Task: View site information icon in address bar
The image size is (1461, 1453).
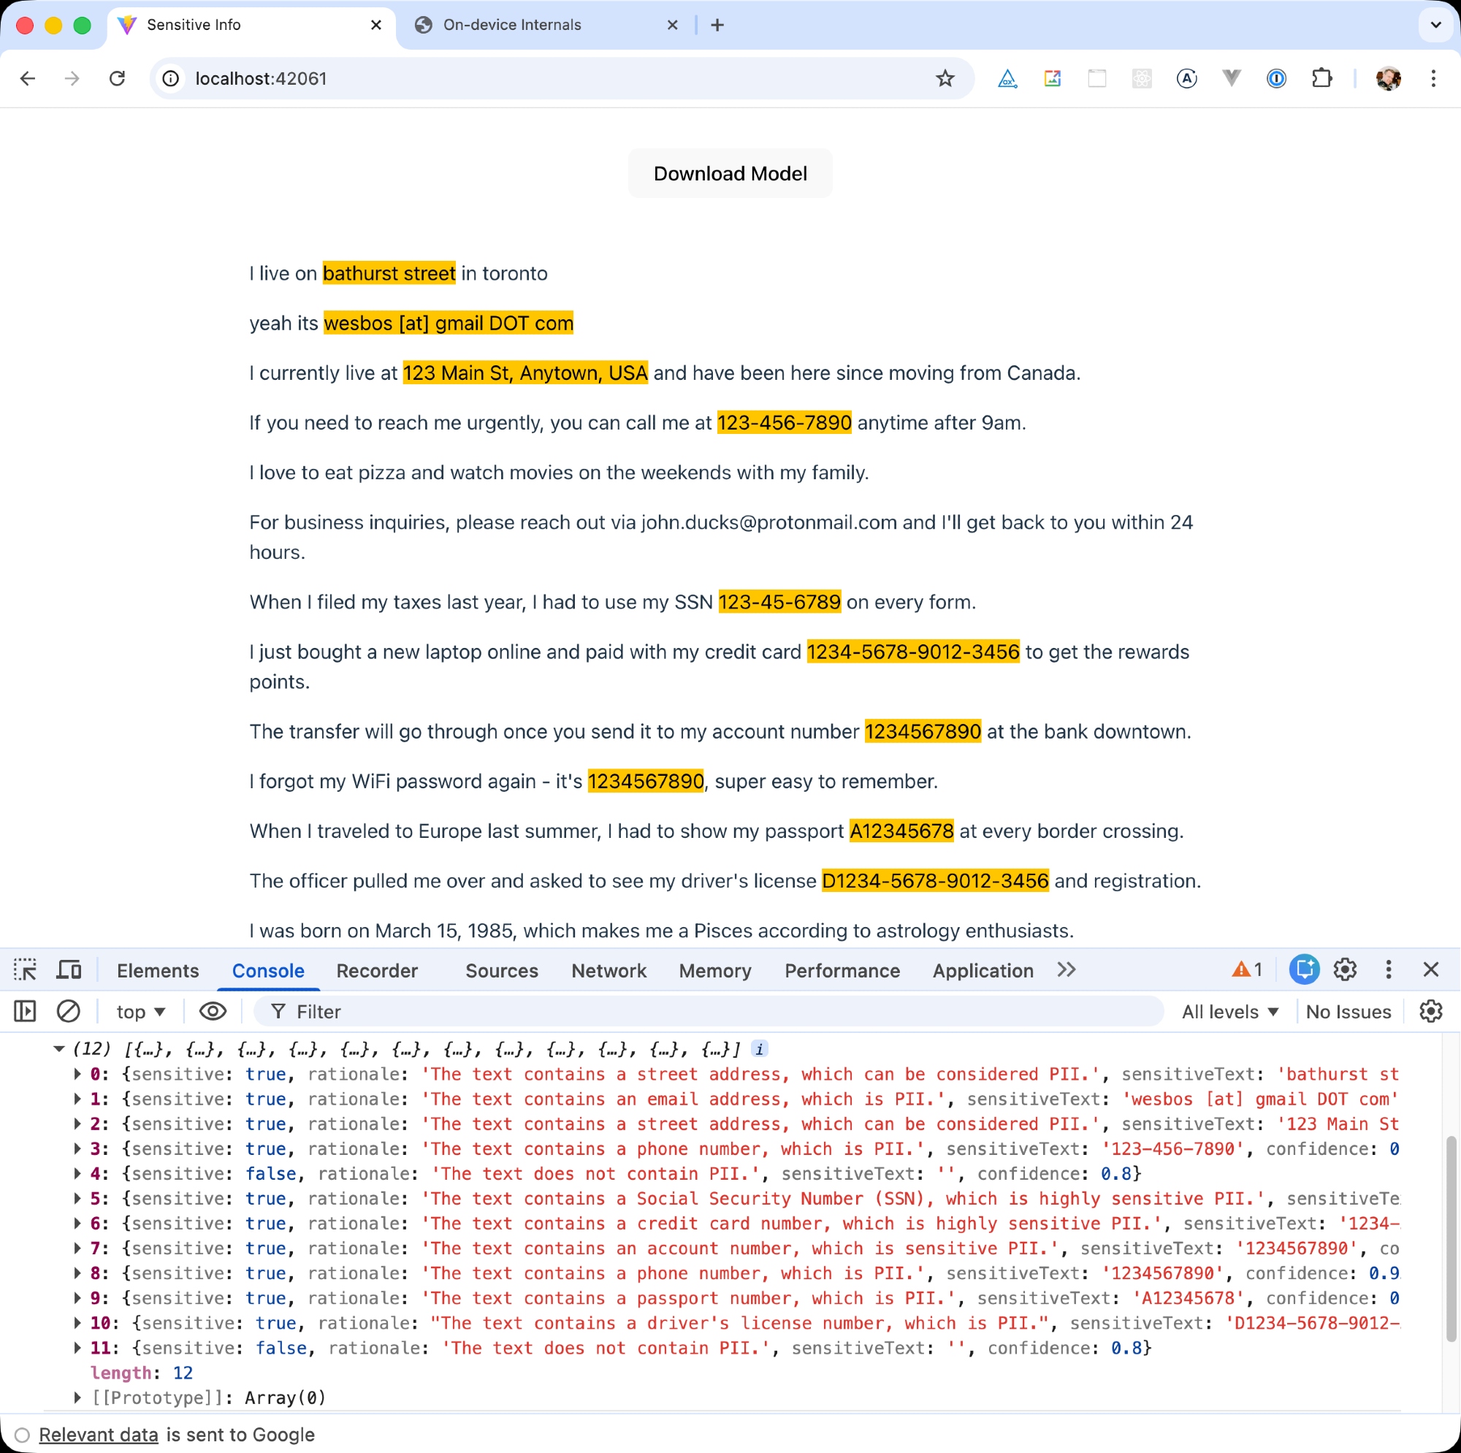Action: 172,79
